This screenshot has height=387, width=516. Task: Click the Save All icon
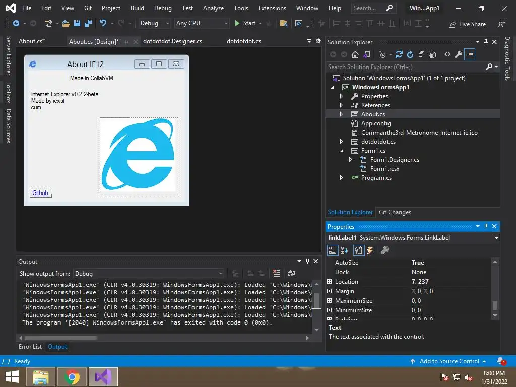pyautogui.click(x=88, y=23)
